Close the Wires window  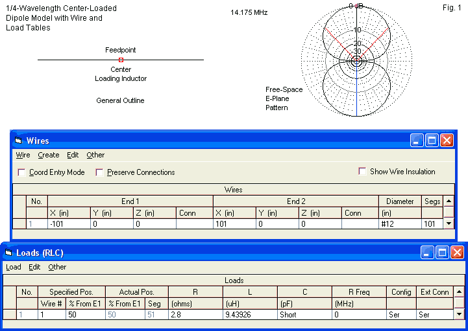pyautogui.click(x=447, y=140)
